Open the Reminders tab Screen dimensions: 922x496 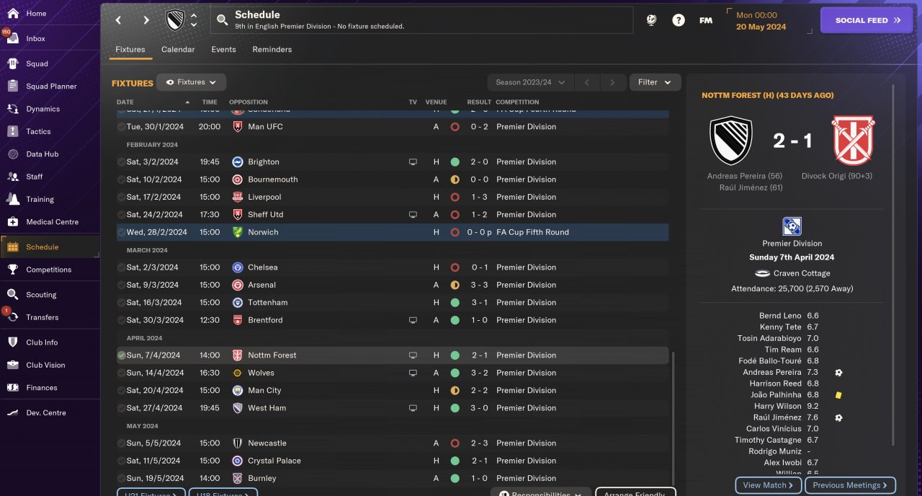coord(272,50)
